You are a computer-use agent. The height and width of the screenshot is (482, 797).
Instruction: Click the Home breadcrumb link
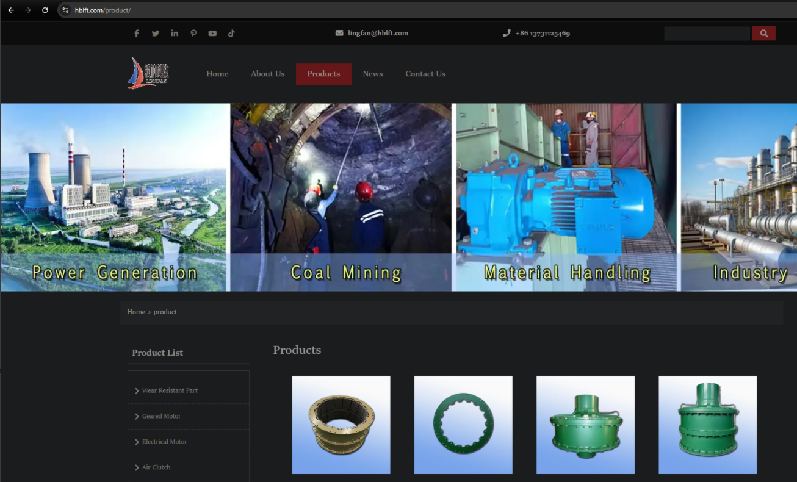(136, 312)
